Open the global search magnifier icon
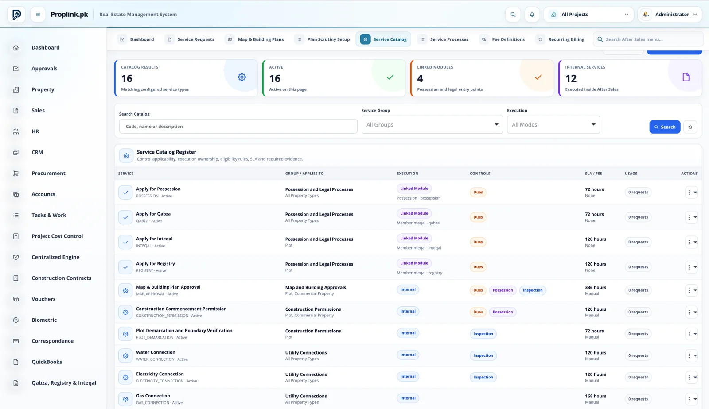This screenshot has height=409, width=709. (513, 15)
